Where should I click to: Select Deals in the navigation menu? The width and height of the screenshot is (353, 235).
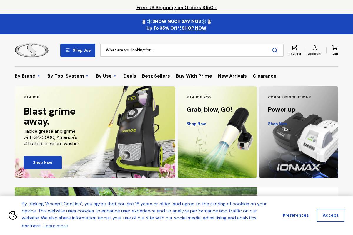click(x=130, y=76)
